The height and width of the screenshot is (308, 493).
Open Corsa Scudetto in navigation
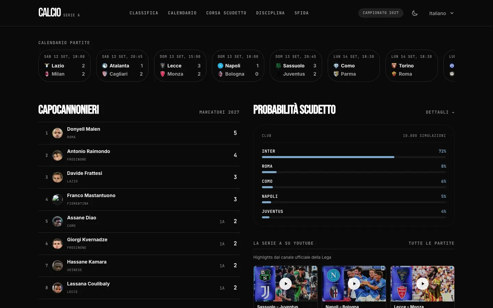pos(226,13)
